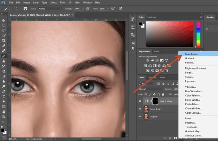This screenshot has height=141, width=218.
Task: Open the Image menu
Action: coord(26,3)
